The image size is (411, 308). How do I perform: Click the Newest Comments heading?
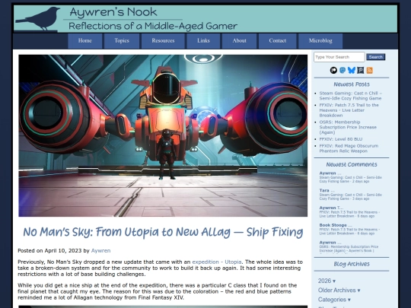pos(352,164)
